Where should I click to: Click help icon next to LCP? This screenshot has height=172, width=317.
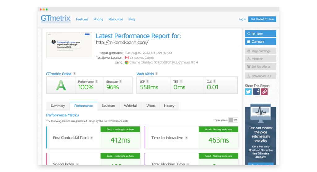click(x=148, y=82)
